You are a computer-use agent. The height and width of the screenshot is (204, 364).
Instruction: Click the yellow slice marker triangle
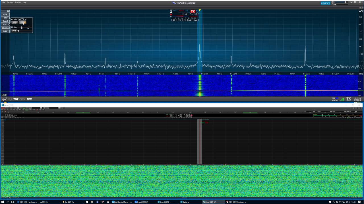point(200,10)
